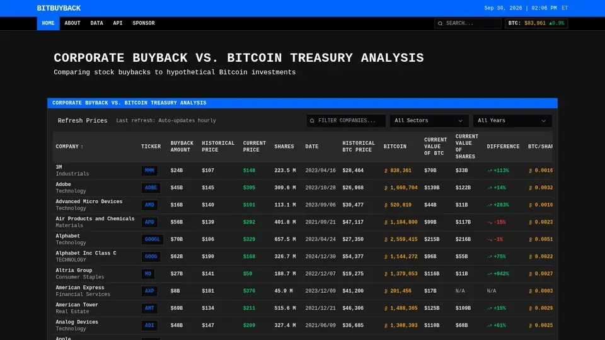The image size is (605, 340).
Task: Sort by TICKER column header
Action: [x=151, y=147]
